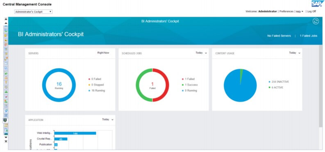Click '6 ACTIVE' legend entry
Viewport: 325px width, 152px height.
tap(276, 88)
